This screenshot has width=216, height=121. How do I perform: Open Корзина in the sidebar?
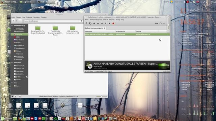pos(19,59)
